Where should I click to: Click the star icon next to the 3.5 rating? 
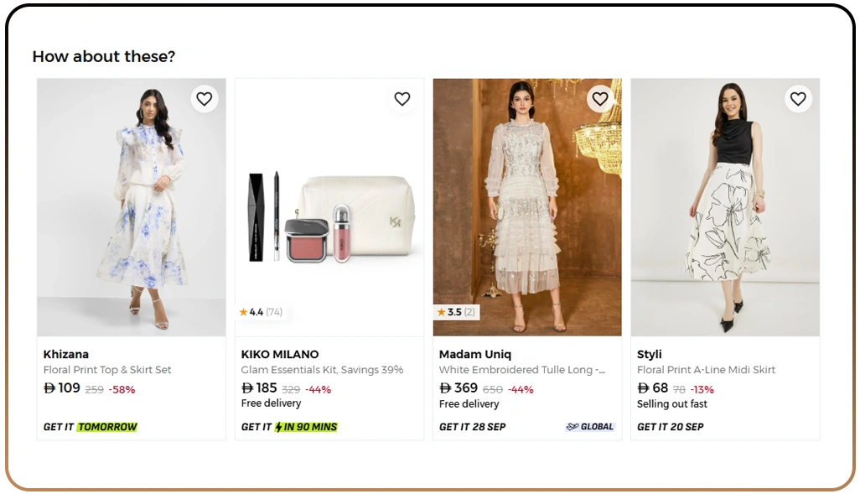point(441,311)
